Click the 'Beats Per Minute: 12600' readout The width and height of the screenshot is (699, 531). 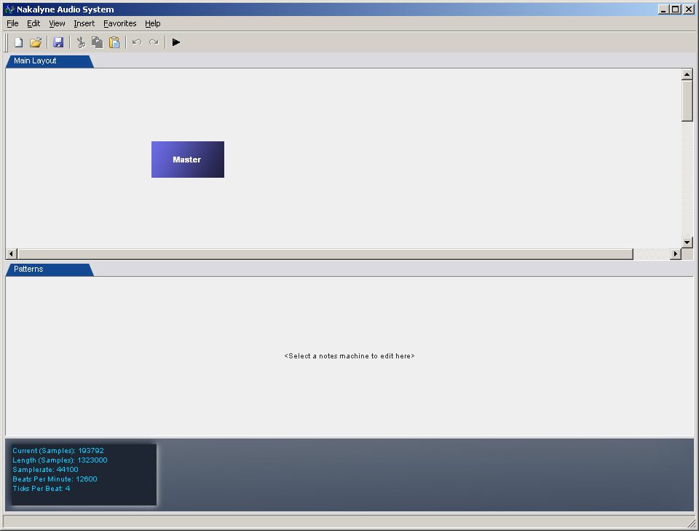(55, 479)
